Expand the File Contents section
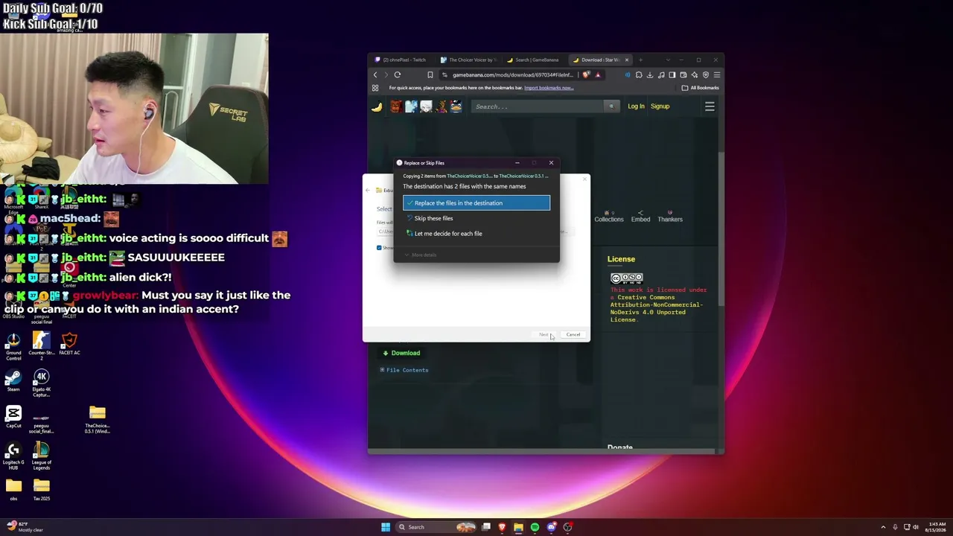 [x=404, y=370]
